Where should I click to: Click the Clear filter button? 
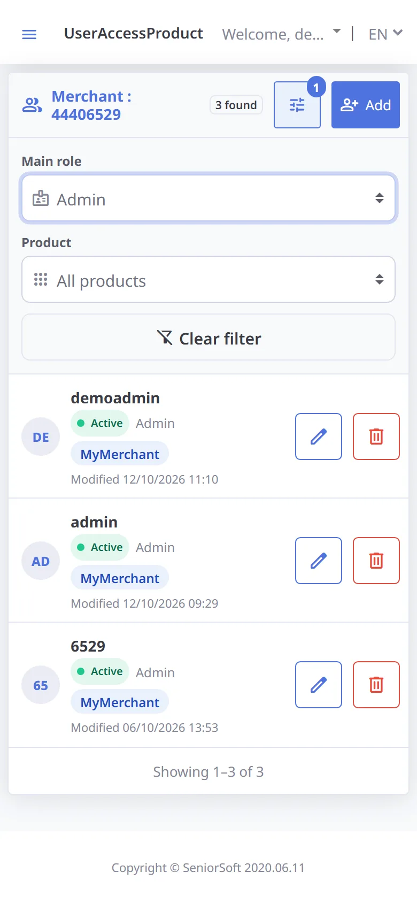(208, 337)
